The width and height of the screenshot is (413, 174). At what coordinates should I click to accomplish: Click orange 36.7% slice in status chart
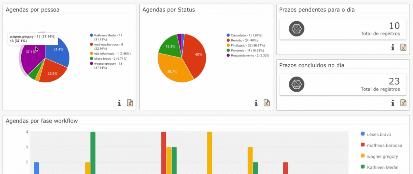pyautogui.click(x=172, y=71)
